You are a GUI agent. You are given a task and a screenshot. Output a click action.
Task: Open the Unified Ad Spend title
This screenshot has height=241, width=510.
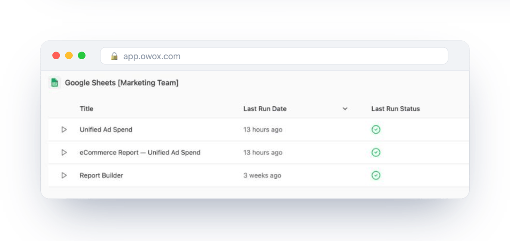click(106, 129)
